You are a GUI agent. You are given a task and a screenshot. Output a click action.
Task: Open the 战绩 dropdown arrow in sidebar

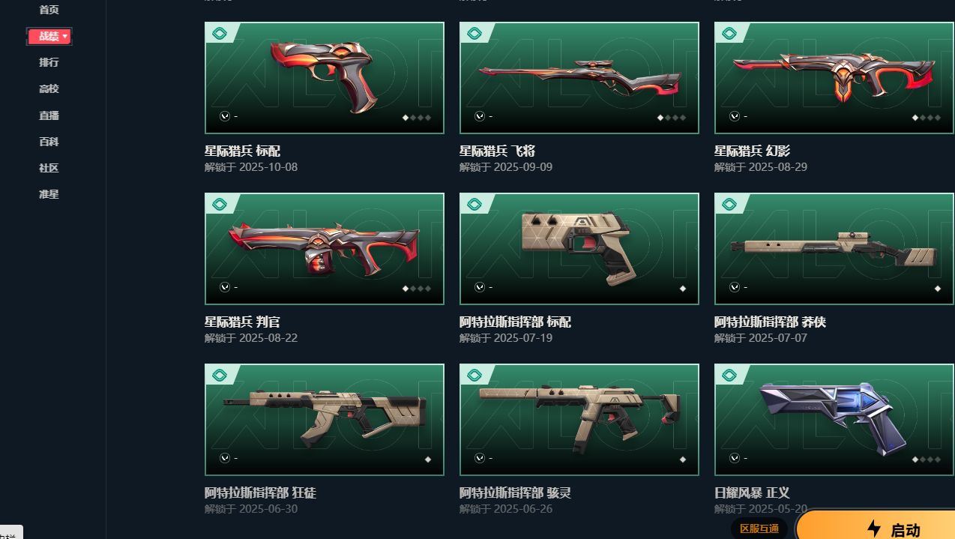pos(65,36)
